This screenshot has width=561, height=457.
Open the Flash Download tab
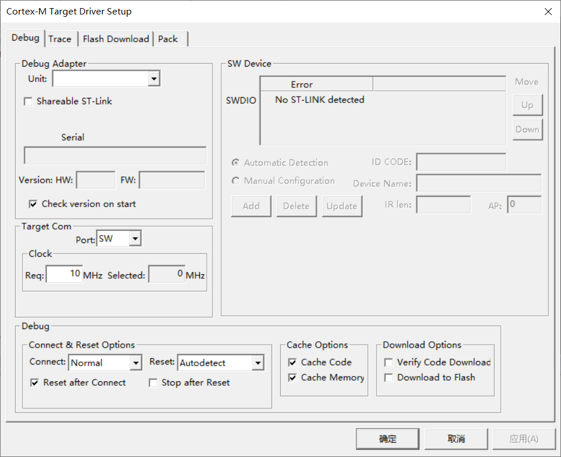click(116, 39)
